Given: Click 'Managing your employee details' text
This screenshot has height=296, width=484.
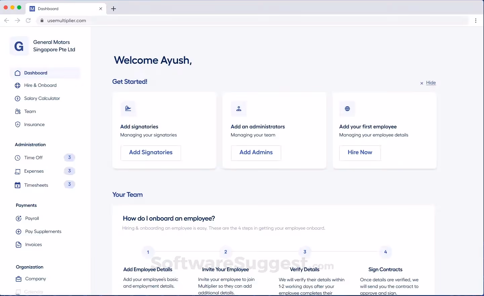Looking at the screenshot, I should (x=374, y=135).
